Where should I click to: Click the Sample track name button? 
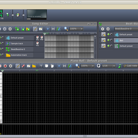coord(19,44)
